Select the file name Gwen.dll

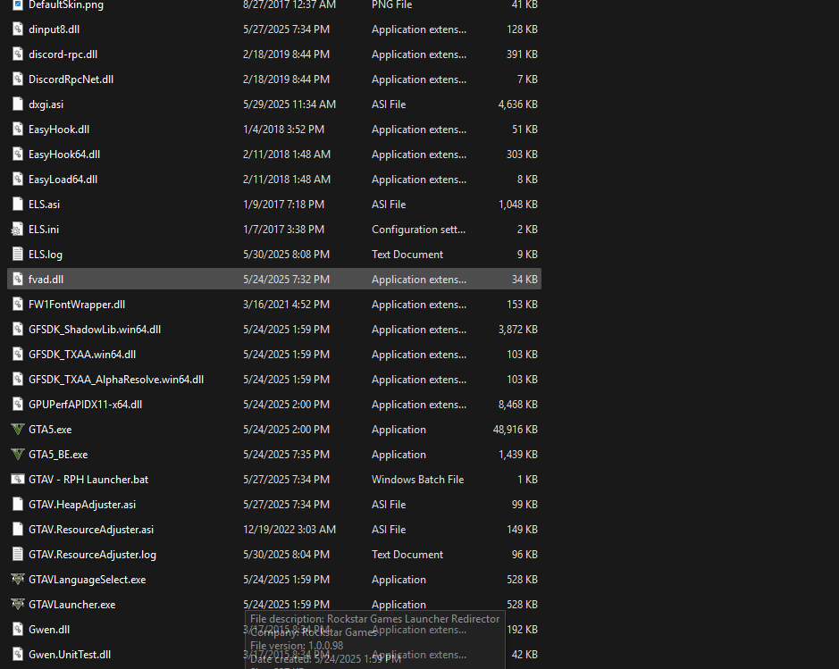pos(49,630)
